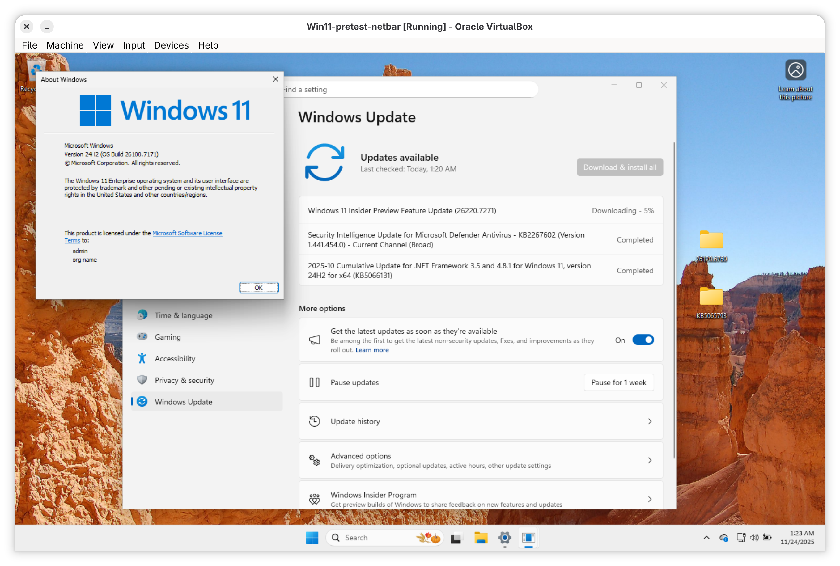Expand the Advanced options chevron
Image resolution: width=840 pixels, height=566 pixels.
[x=649, y=460]
